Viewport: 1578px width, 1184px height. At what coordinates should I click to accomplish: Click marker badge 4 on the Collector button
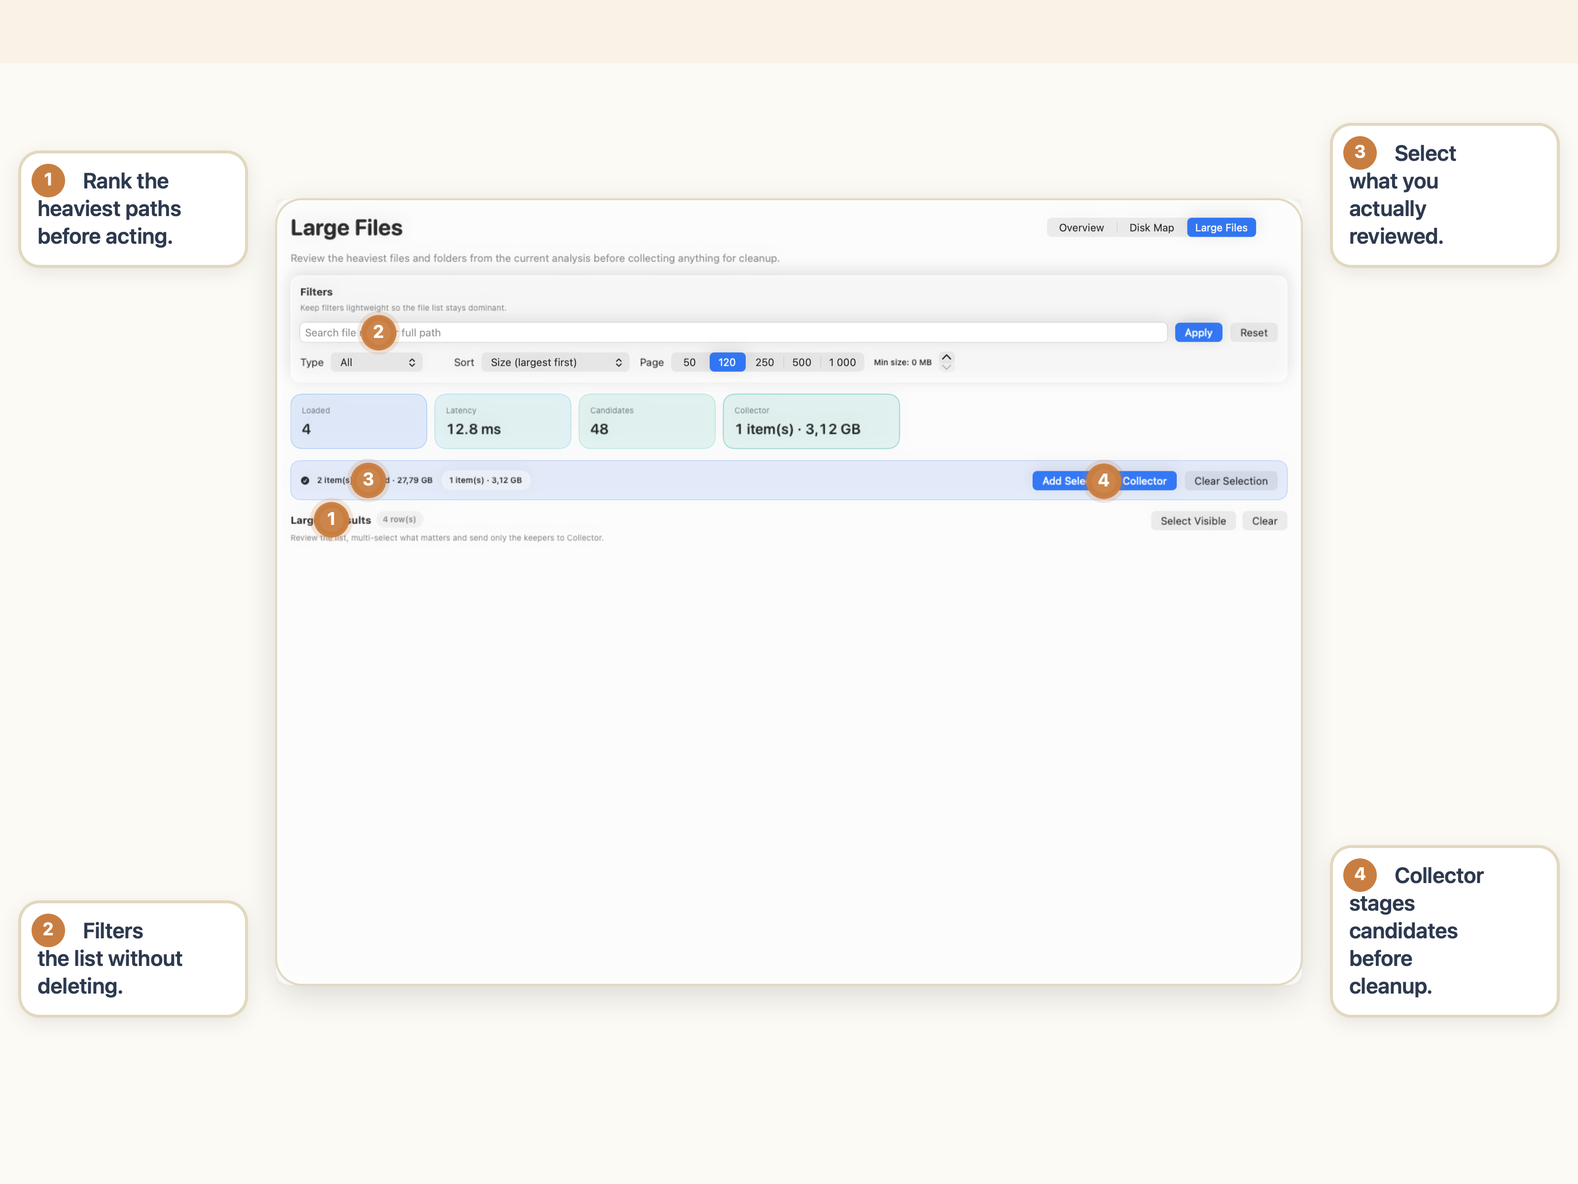(1103, 481)
